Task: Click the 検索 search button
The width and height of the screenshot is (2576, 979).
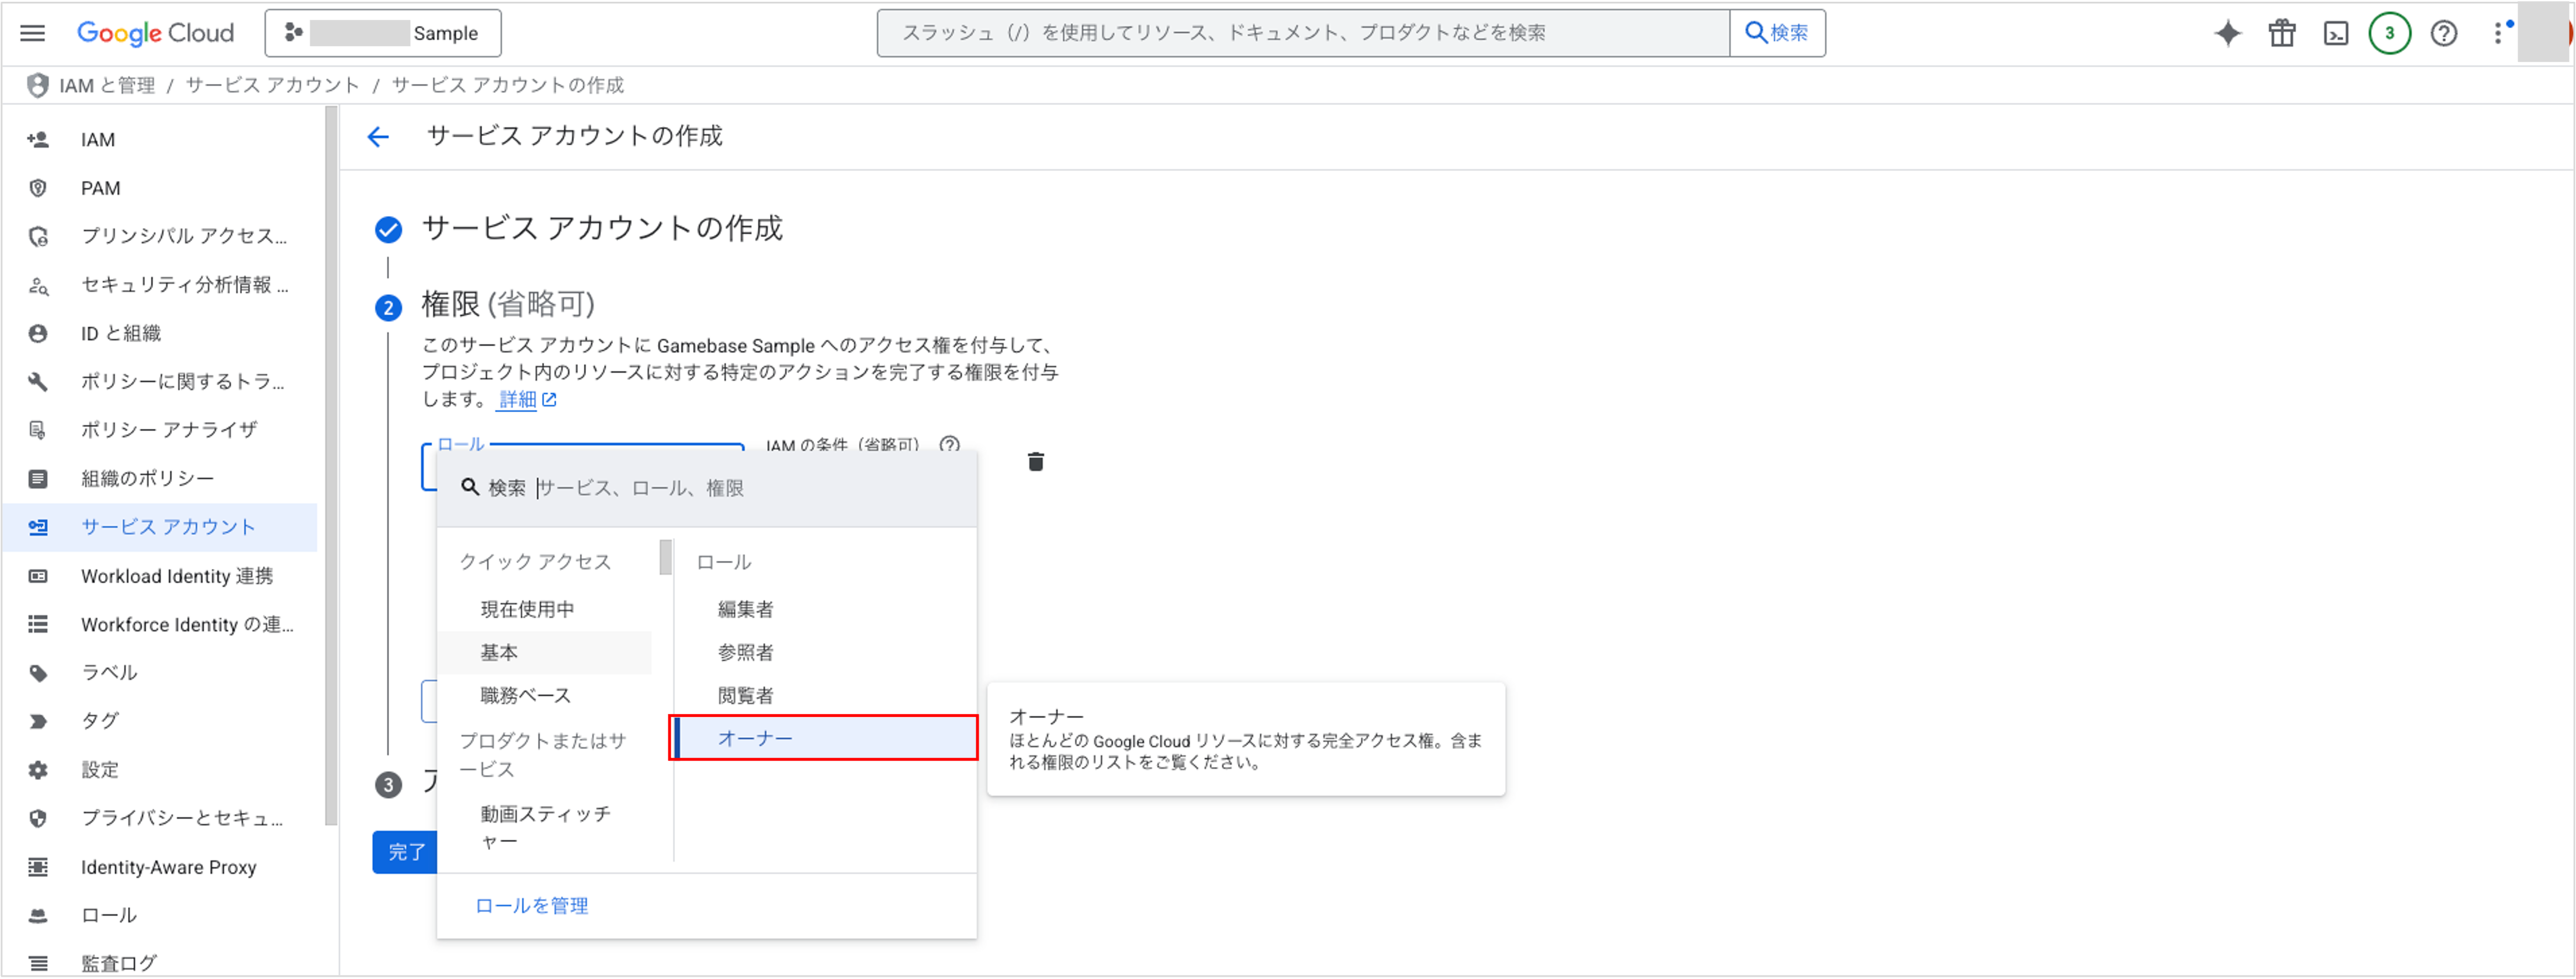Action: [1777, 33]
